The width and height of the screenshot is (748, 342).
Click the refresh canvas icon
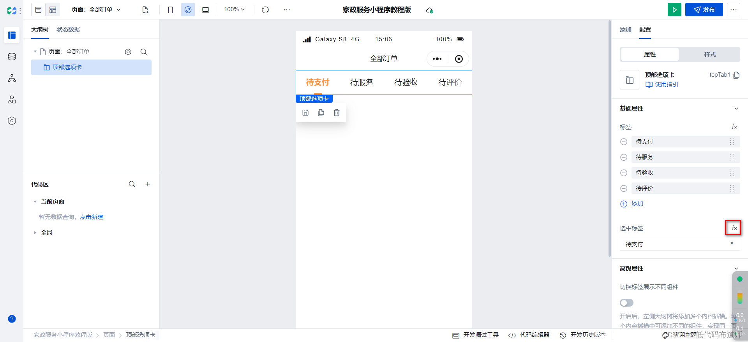(x=265, y=10)
